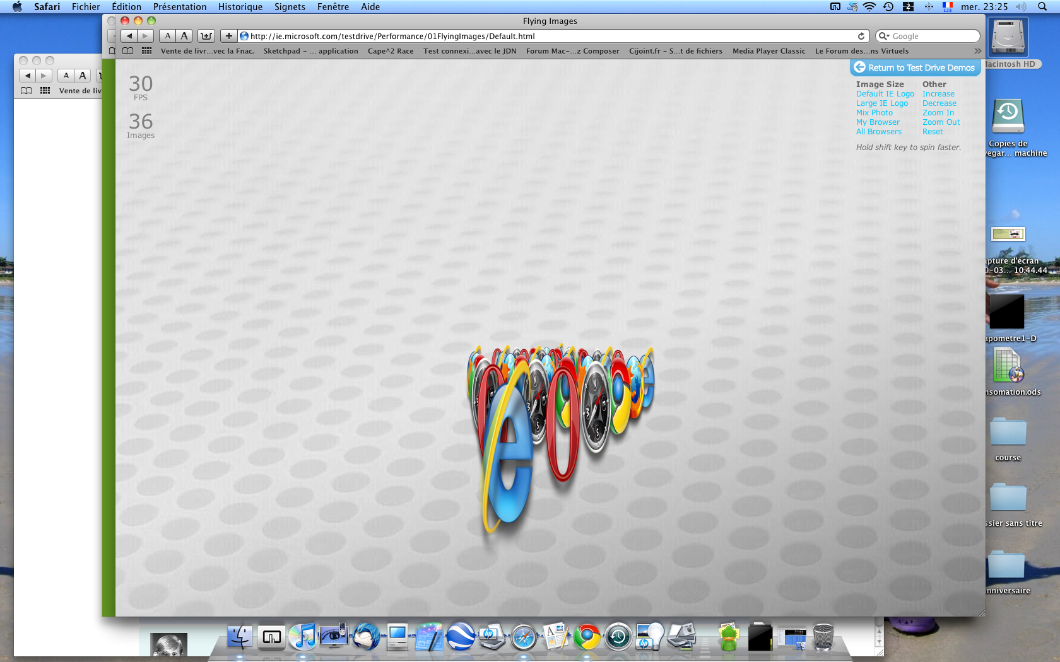Click Increase to add images
The width and height of the screenshot is (1060, 662).
pyautogui.click(x=938, y=94)
